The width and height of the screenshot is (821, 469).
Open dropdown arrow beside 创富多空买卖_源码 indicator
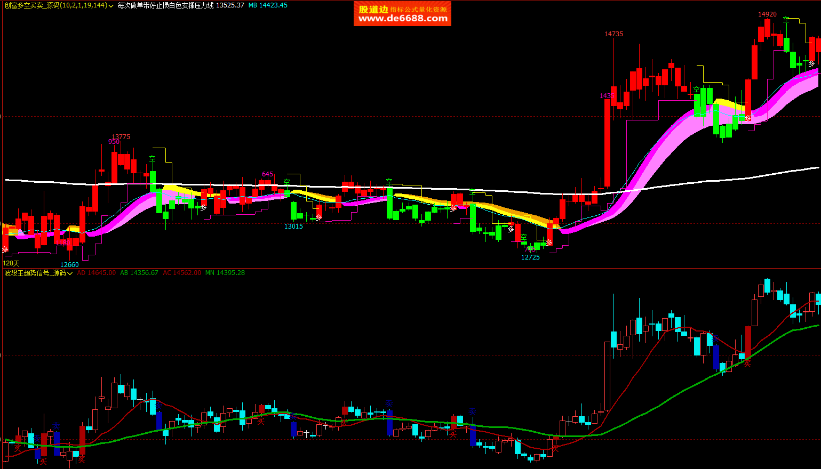111,6
